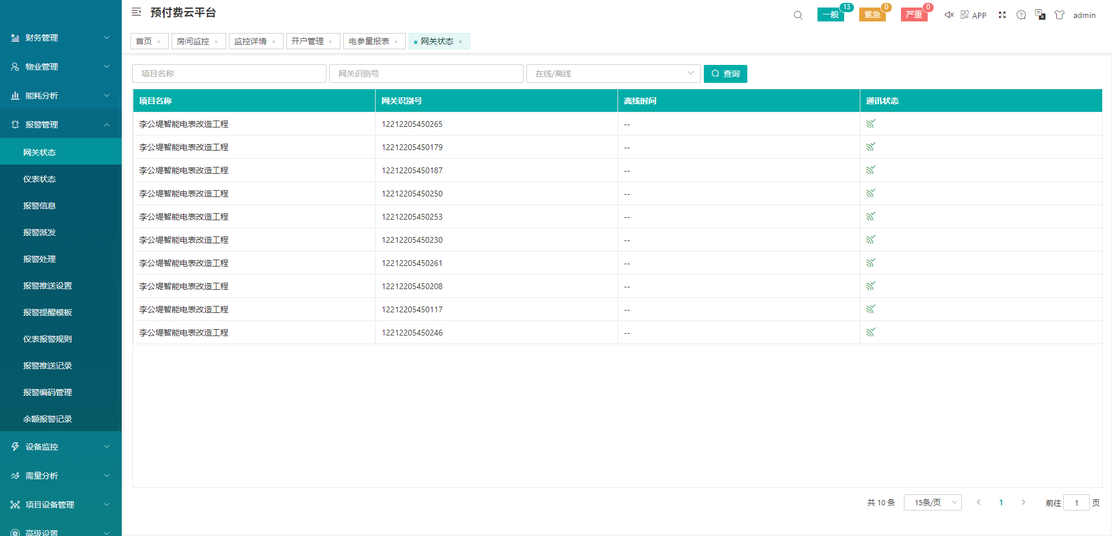The height and width of the screenshot is (536, 1112).
Task: Change theme with the shirt icon
Action: pos(1059,14)
